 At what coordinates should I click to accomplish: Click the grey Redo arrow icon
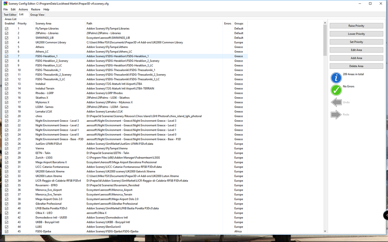click(x=336, y=115)
